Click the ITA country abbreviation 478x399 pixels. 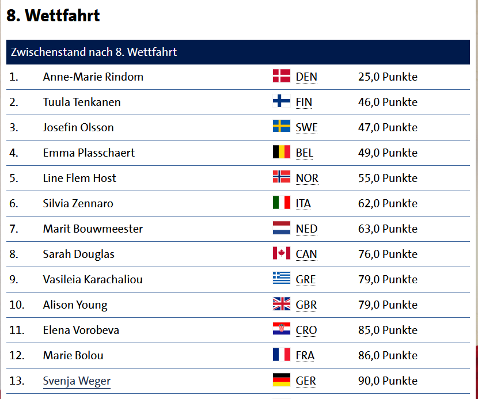[x=304, y=204]
